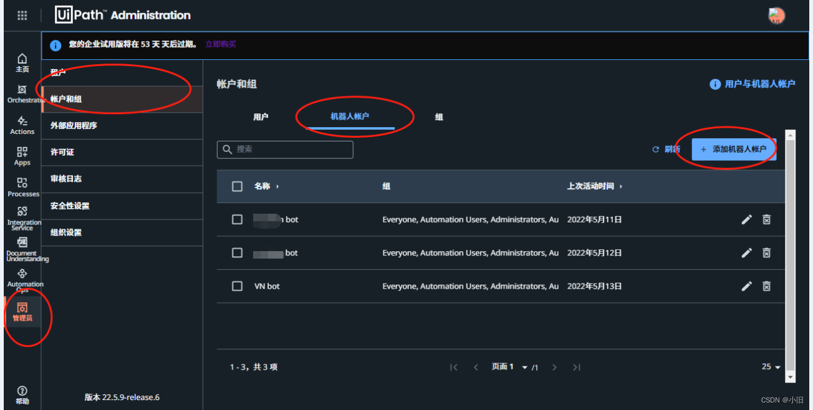Click the VN bot groups cell
Screen dimensions: 813x410
coord(471,287)
